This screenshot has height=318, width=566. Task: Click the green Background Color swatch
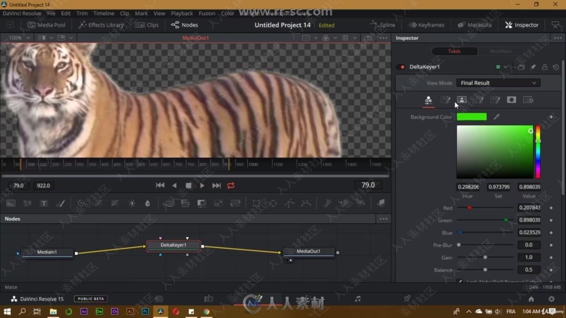point(472,117)
